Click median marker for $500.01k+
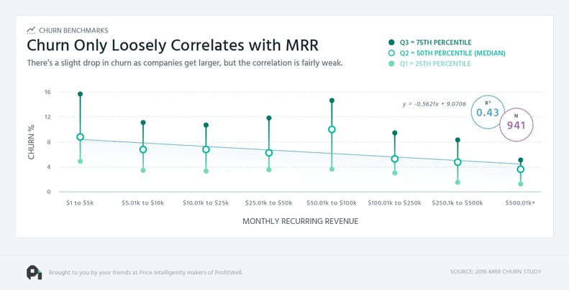Screen dimensions: 569x290 click(x=520, y=169)
